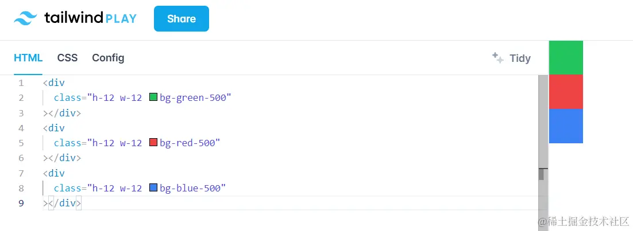Click line number 1 in gutter
Screen dimensions: 633x231
[21, 83]
